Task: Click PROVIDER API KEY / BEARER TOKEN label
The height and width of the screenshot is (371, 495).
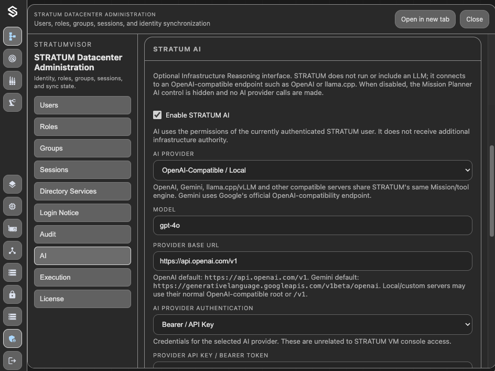Action: 211,355
